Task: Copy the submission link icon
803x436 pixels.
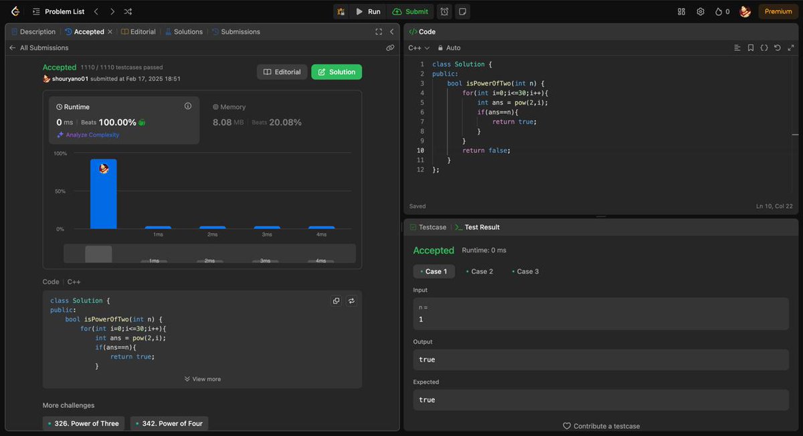Action: [x=390, y=48]
